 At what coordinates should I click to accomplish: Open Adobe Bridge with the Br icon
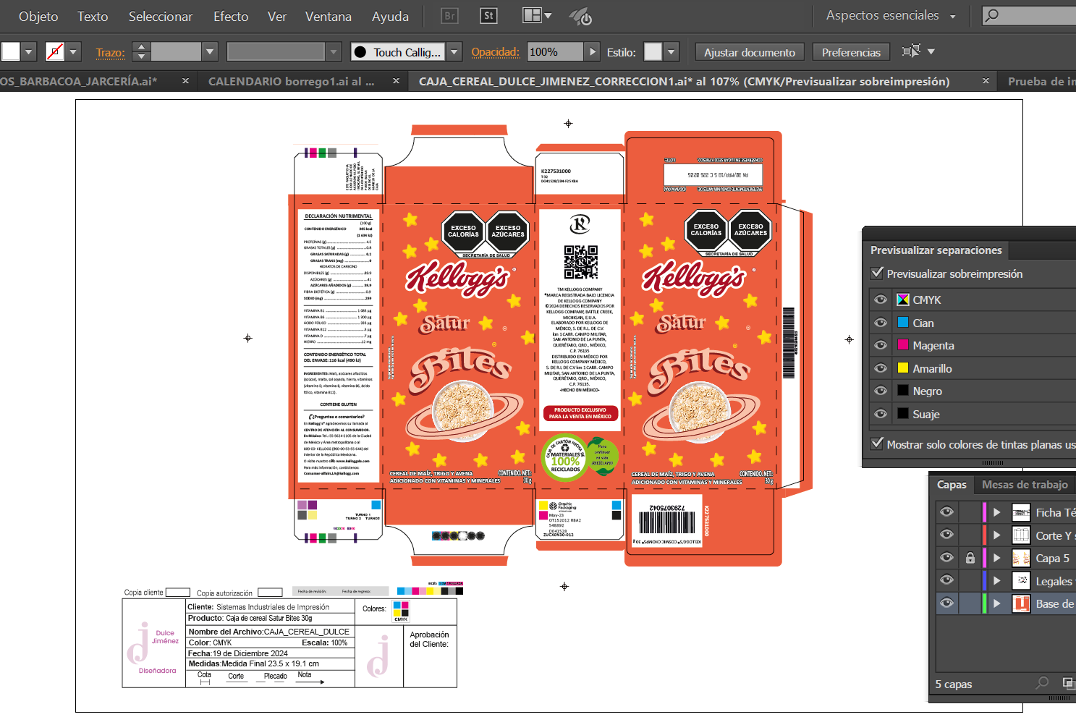tap(449, 16)
